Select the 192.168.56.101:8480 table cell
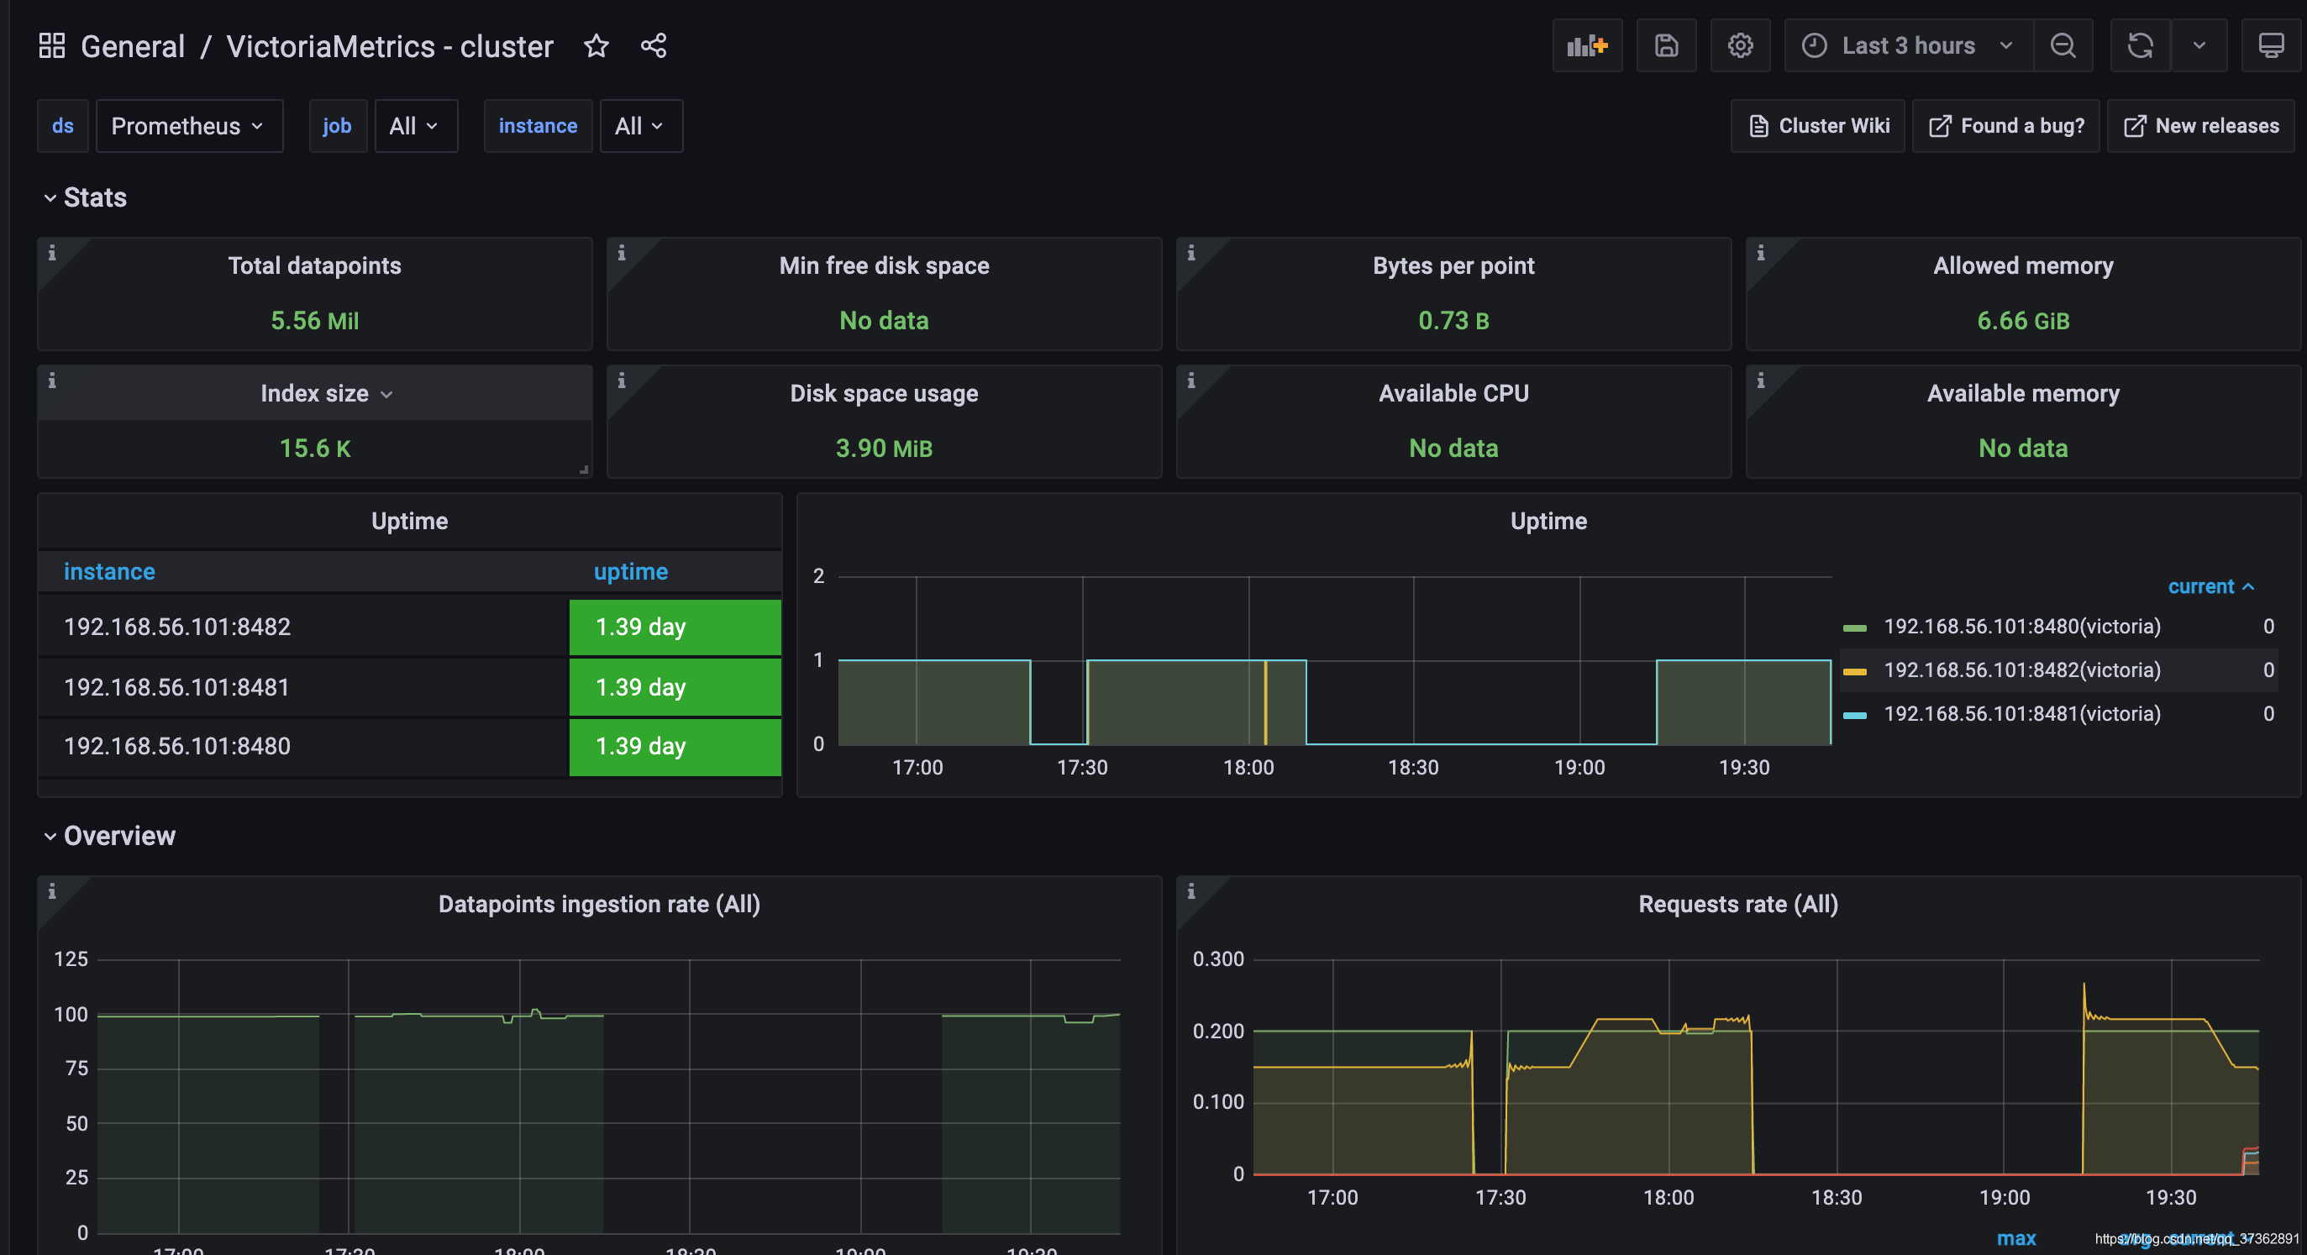Viewport: 2307px width, 1255px height. (x=303, y=747)
